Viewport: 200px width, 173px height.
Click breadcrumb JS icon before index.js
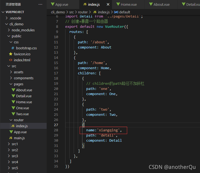coord(95,12)
